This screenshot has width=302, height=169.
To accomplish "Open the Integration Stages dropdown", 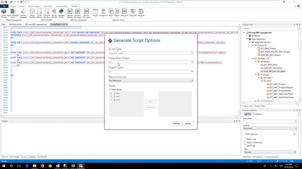I will (x=151, y=62).
